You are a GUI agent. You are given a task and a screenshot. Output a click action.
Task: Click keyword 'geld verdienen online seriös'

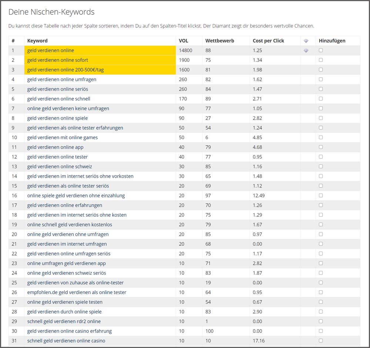57,89
